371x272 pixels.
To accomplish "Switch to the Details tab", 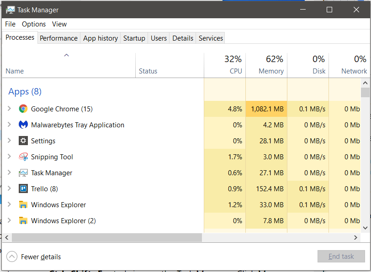I will (183, 38).
